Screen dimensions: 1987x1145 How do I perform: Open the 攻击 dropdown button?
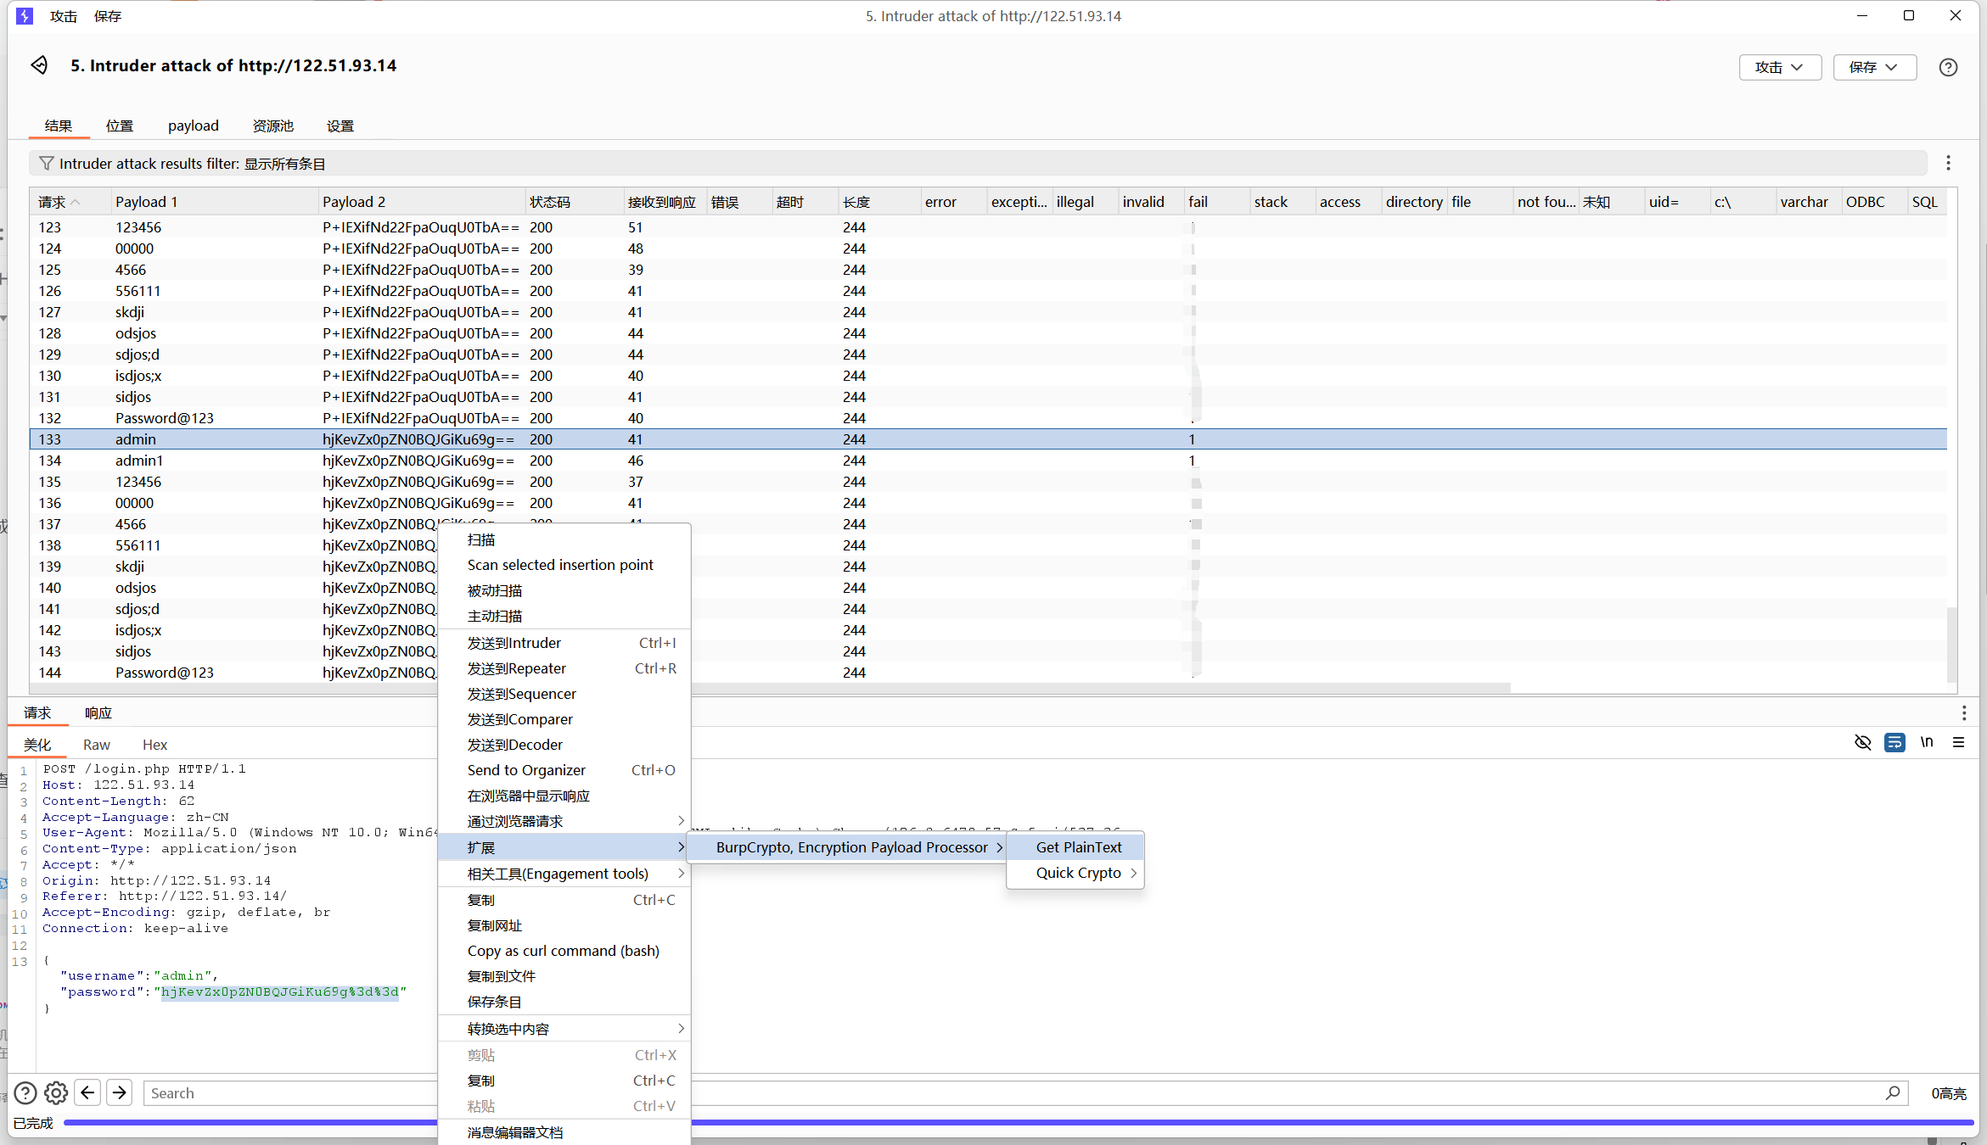tap(1780, 67)
